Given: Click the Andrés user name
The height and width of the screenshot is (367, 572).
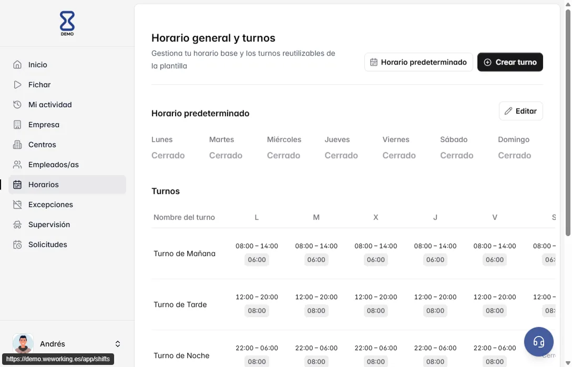Looking at the screenshot, I should point(53,344).
